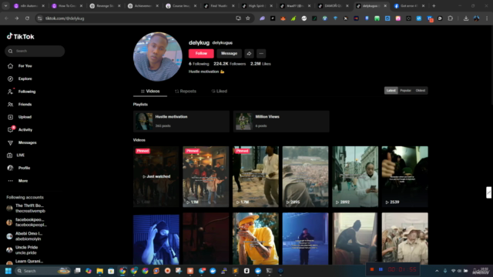Open the Windows Start menu
The height and width of the screenshot is (277, 493).
(8, 271)
